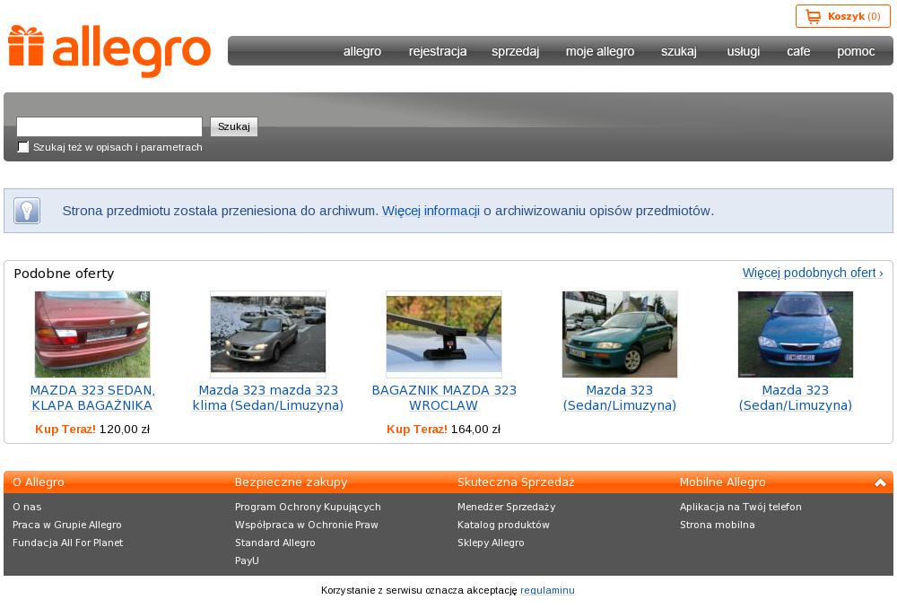Open Strona mobilna link
897x608 pixels.
pos(718,525)
